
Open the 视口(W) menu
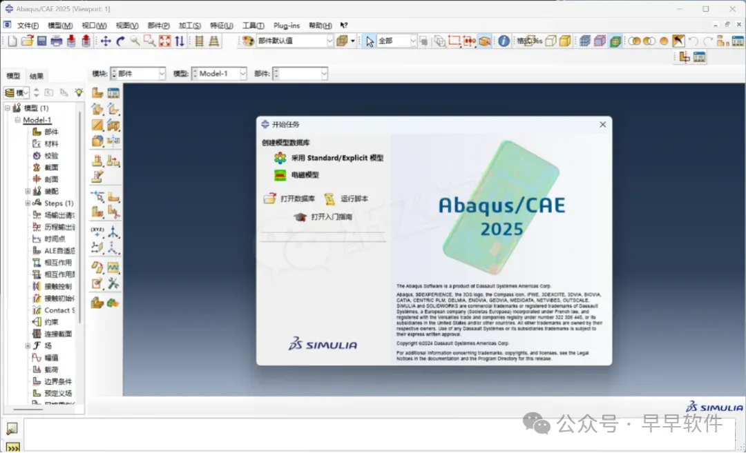point(94,25)
